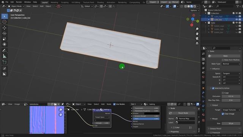Open the Texture properties tab
The height and width of the screenshot is (137, 243).
point(204,120)
